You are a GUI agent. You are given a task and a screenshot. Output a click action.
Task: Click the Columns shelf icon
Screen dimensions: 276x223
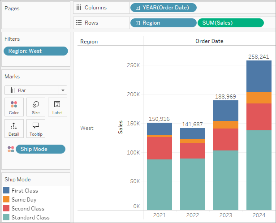[x=79, y=7]
